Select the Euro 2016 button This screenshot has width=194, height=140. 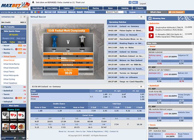click(21, 38)
